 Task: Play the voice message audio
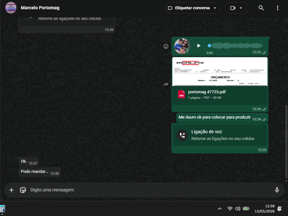pos(199,46)
